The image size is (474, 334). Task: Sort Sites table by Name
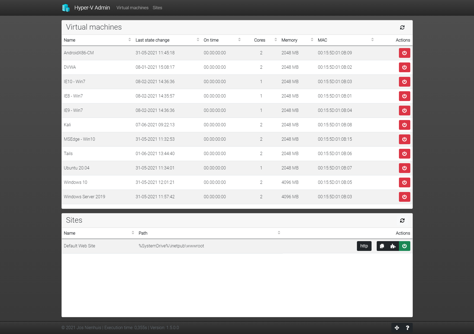click(99, 233)
